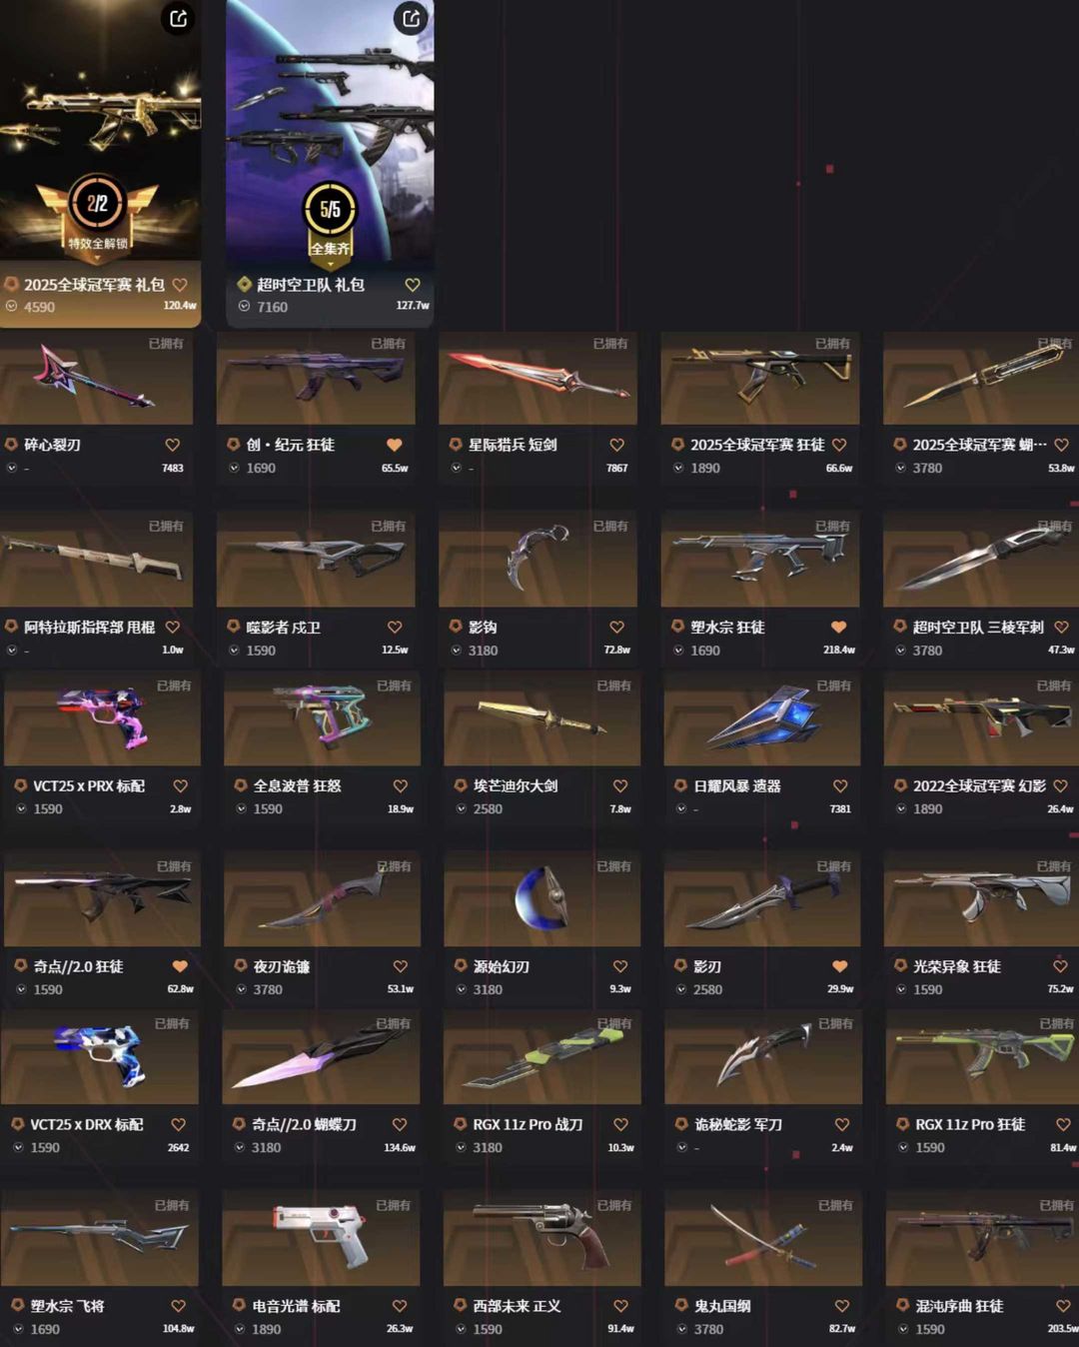Click heart icon for 夜刃诡镰

(x=401, y=966)
